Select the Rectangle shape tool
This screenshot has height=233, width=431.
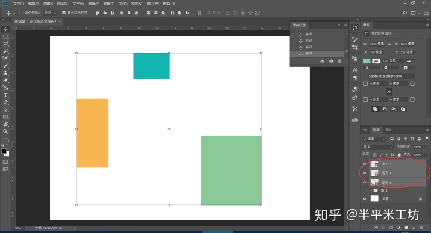coord(5,117)
